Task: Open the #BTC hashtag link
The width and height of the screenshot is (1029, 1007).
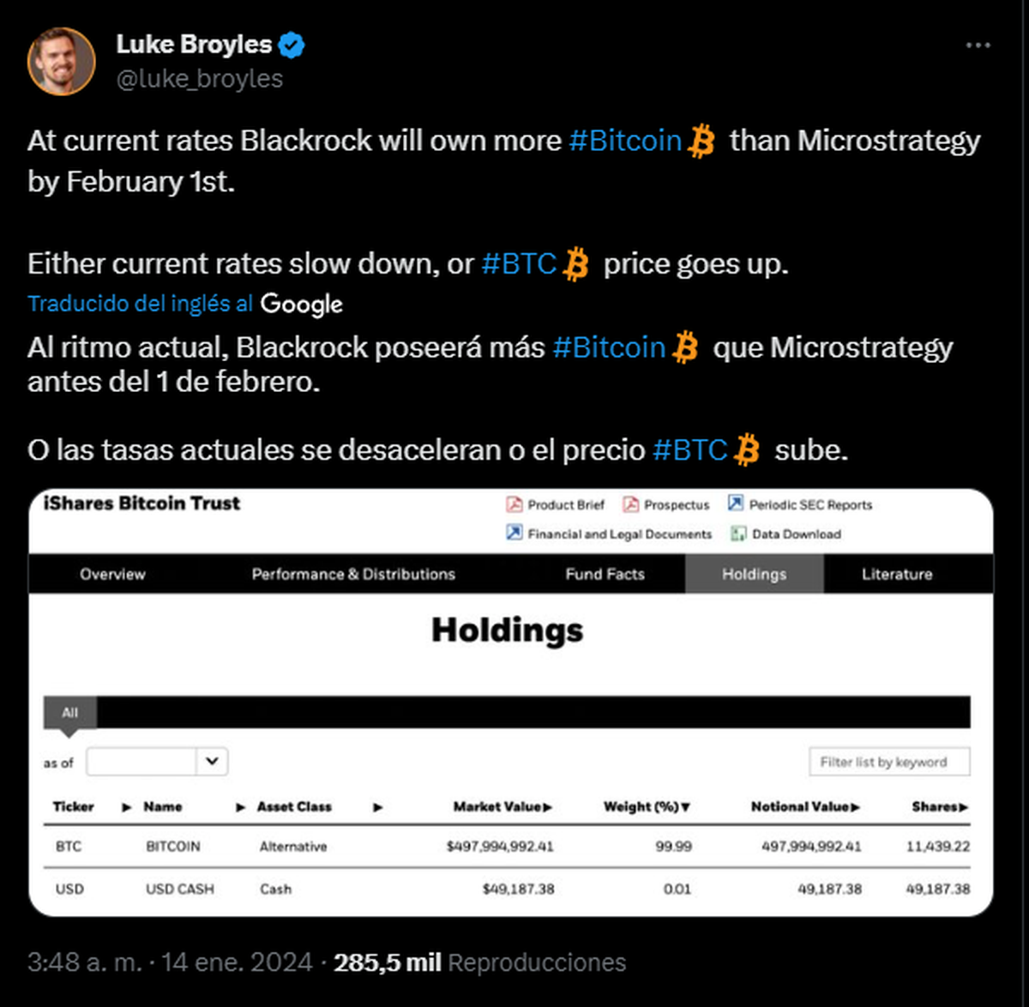Action: [x=519, y=263]
